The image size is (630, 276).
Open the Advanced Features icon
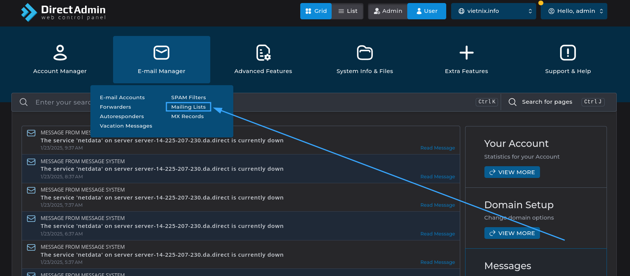point(263,53)
